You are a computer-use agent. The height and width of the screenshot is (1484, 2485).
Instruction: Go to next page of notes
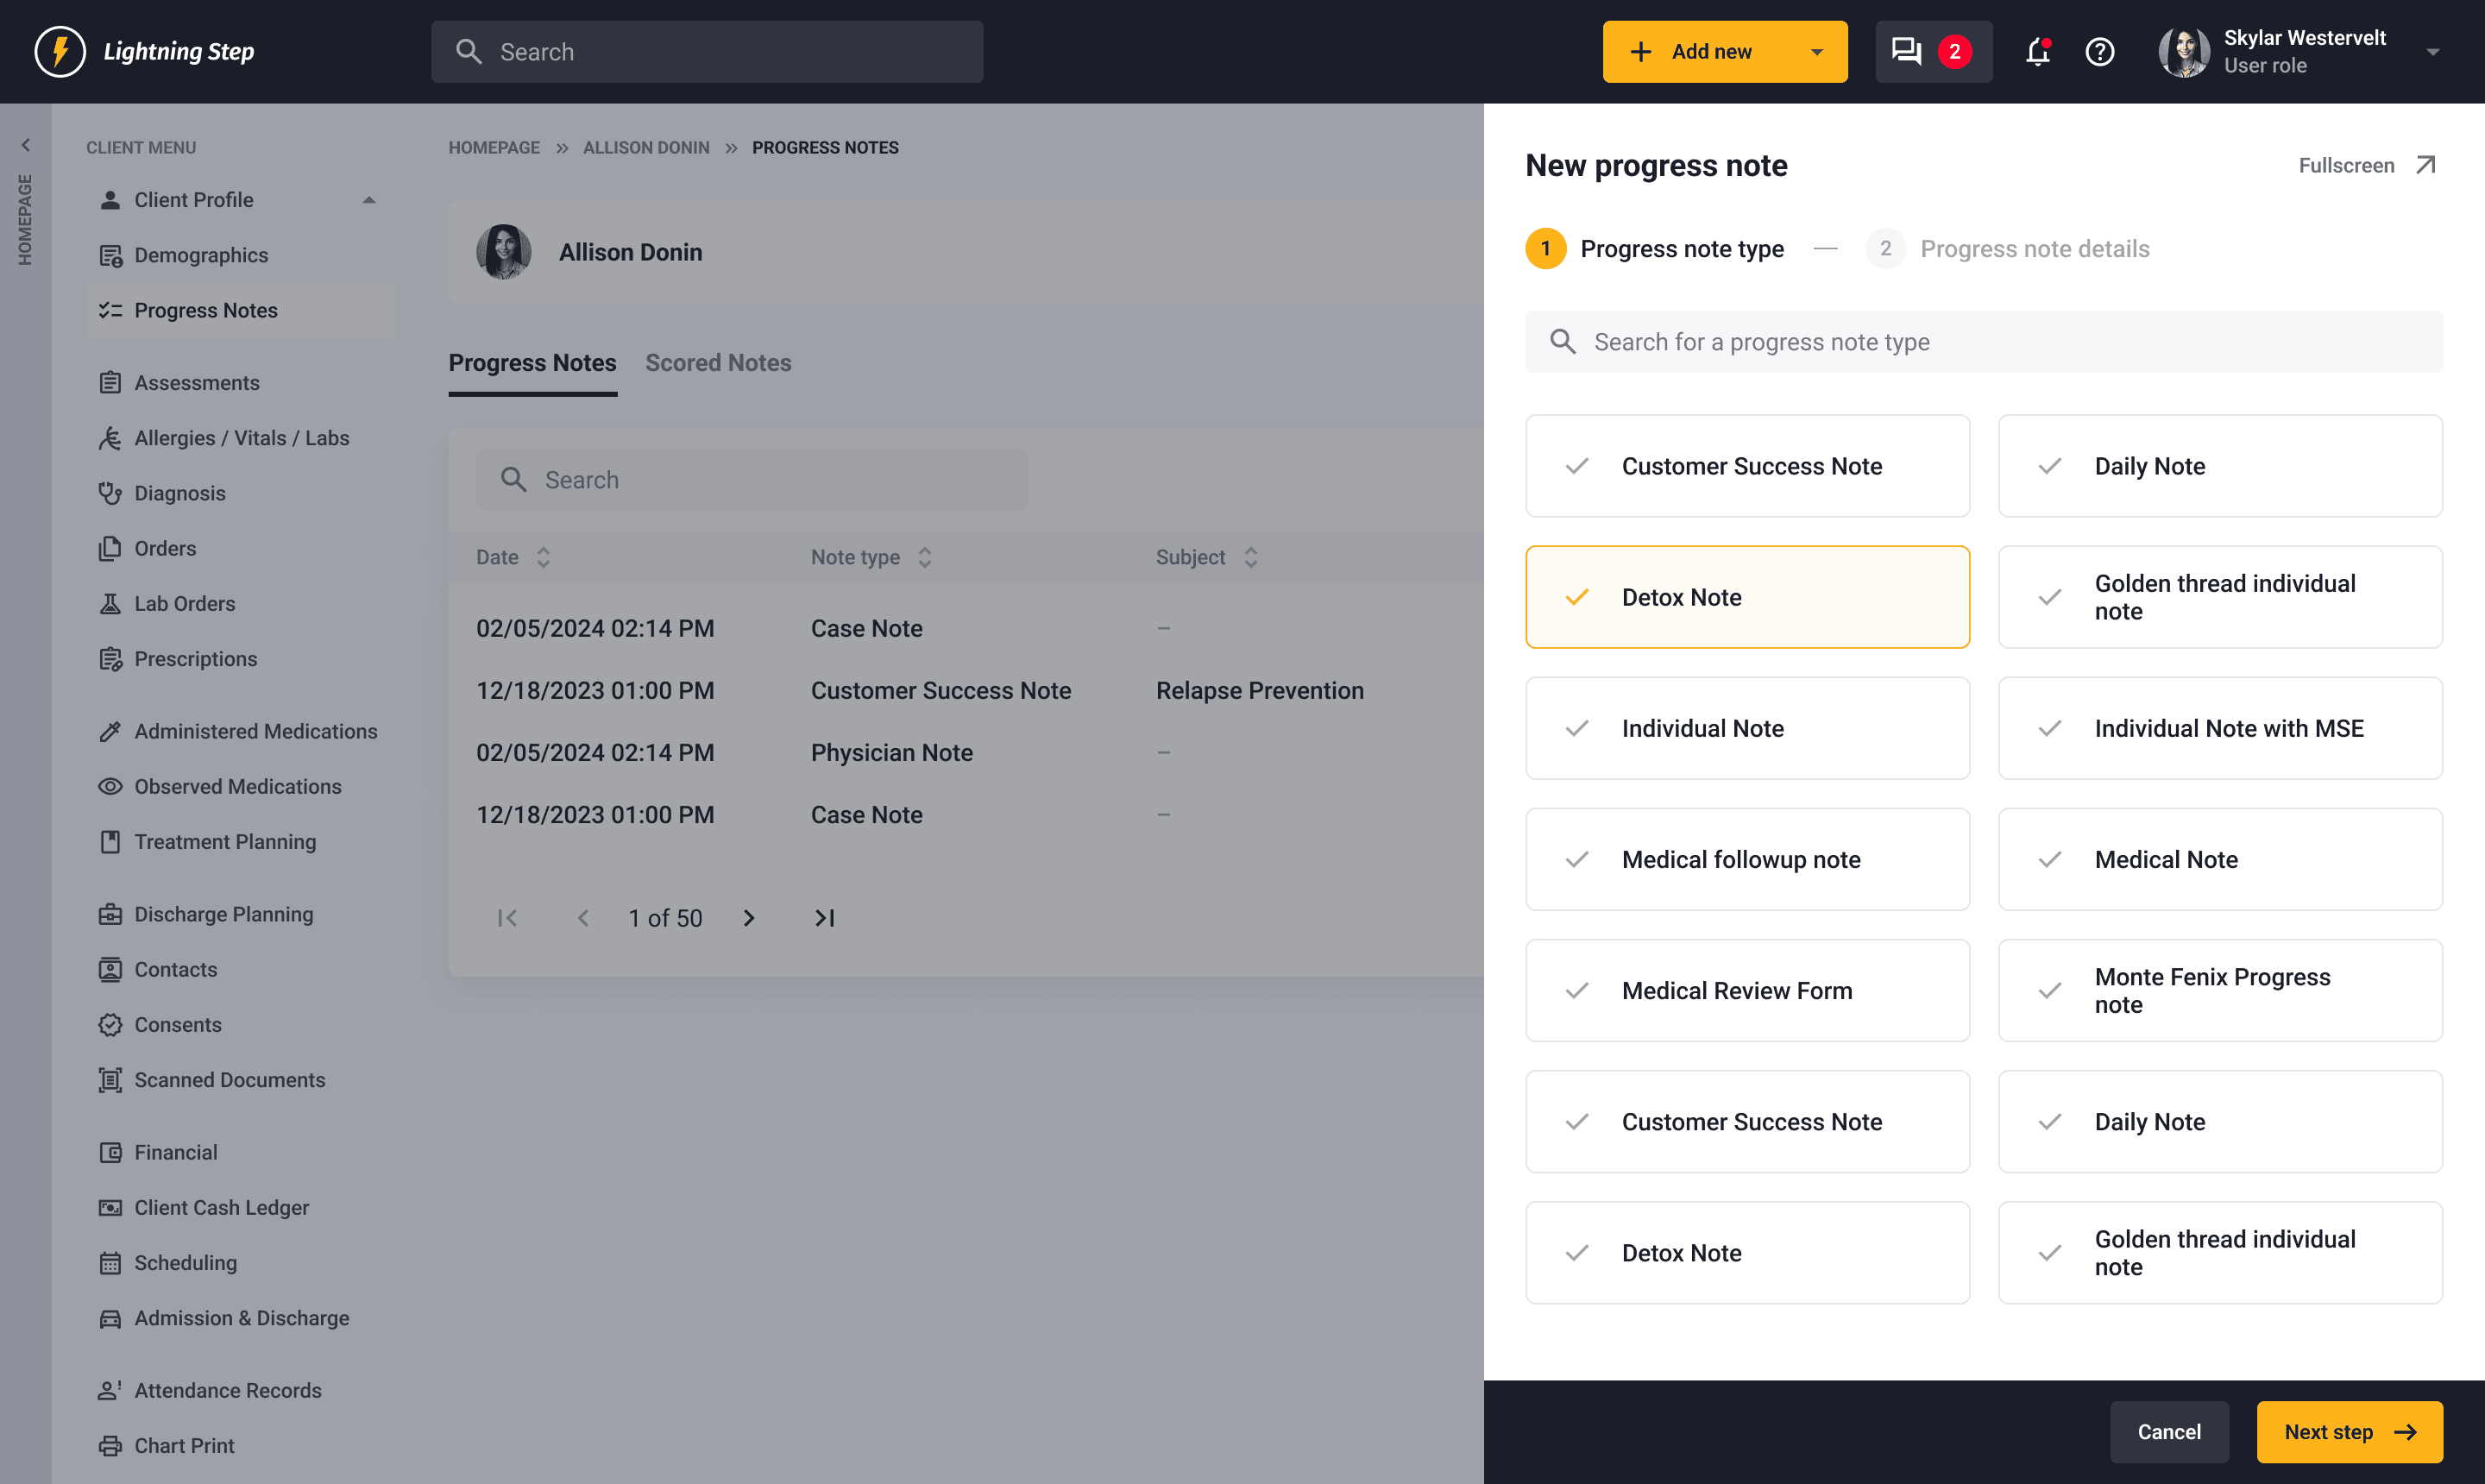tap(749, 918)
